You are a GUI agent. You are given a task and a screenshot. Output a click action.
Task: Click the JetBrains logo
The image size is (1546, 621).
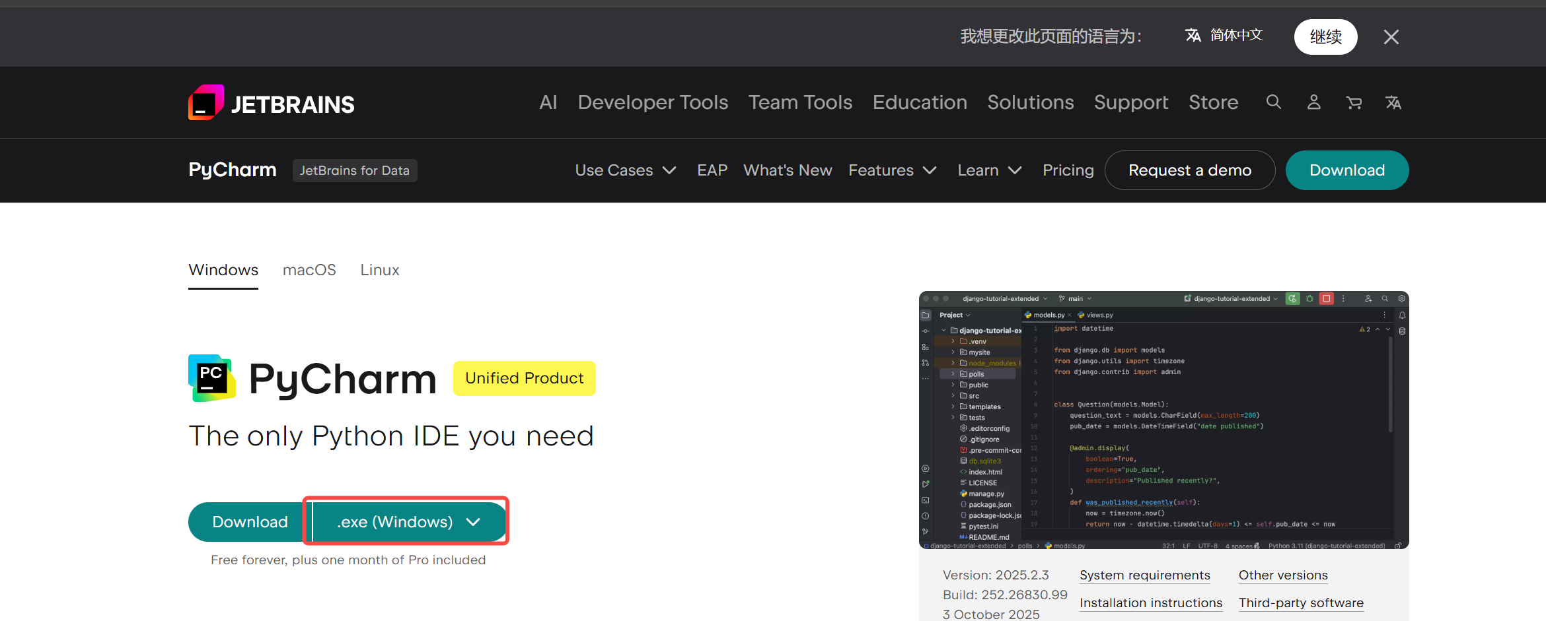(272, 102)
